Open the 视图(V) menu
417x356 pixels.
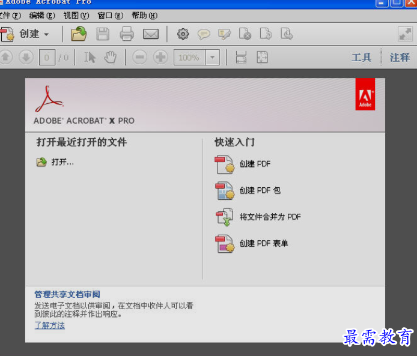76,16
